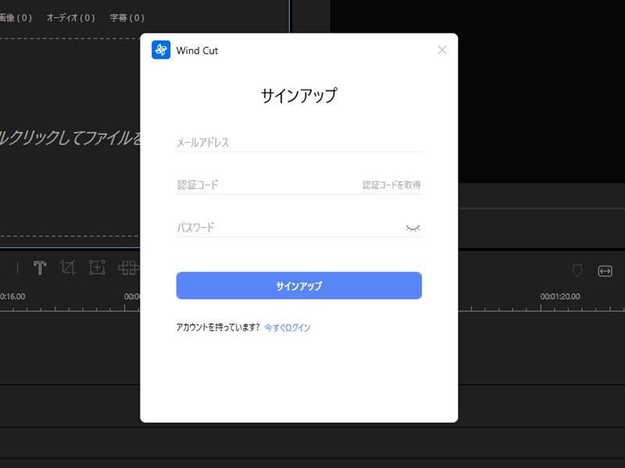Select the text T tool in the toolbar
625x468 pixels.
coord(40,268)
